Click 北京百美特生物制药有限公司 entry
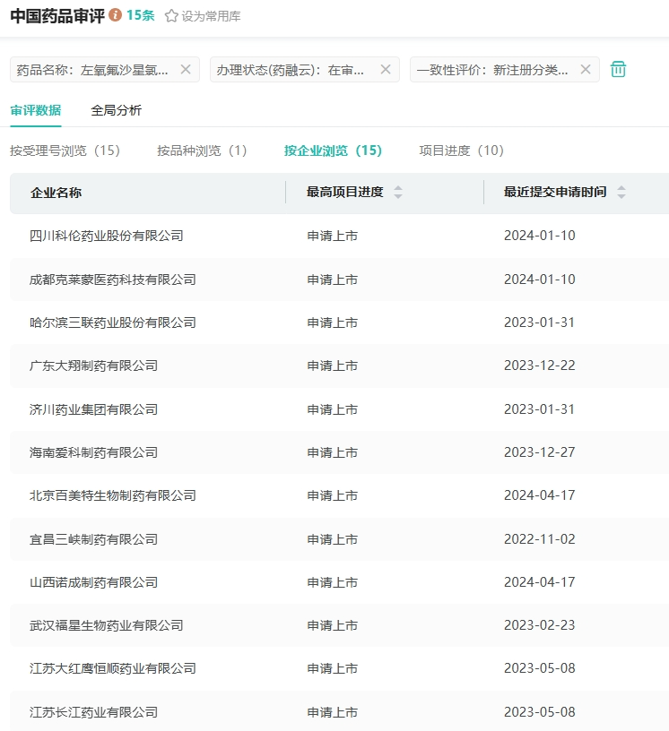 (112, 495)
